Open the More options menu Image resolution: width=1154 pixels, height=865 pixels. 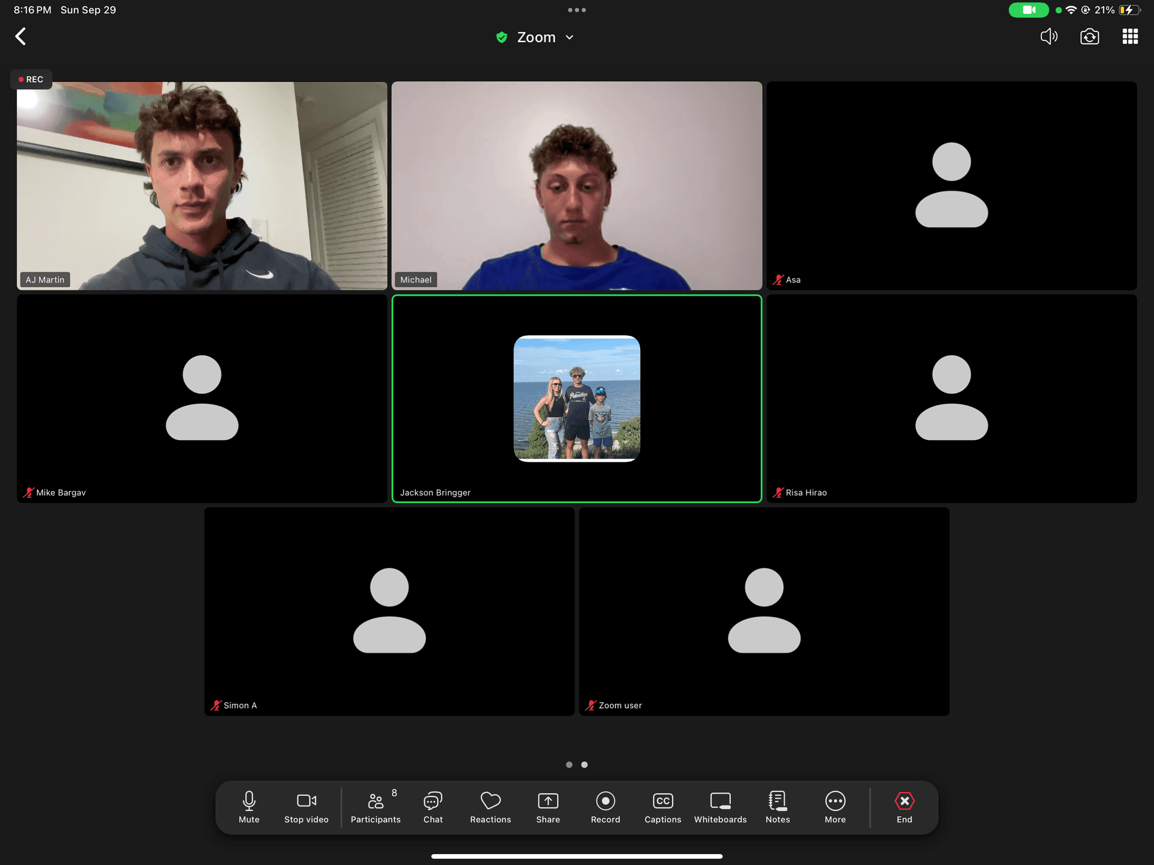click(835, 807)
